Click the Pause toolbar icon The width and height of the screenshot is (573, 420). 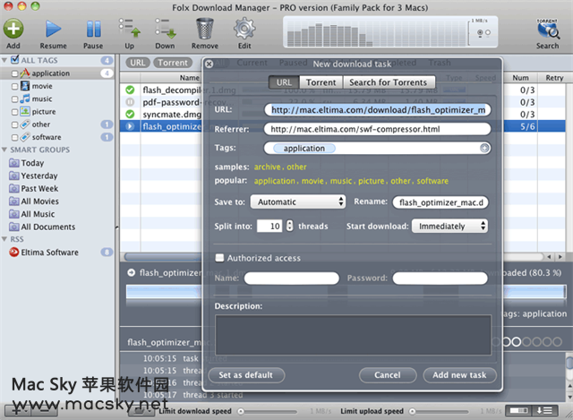[93, 29]
